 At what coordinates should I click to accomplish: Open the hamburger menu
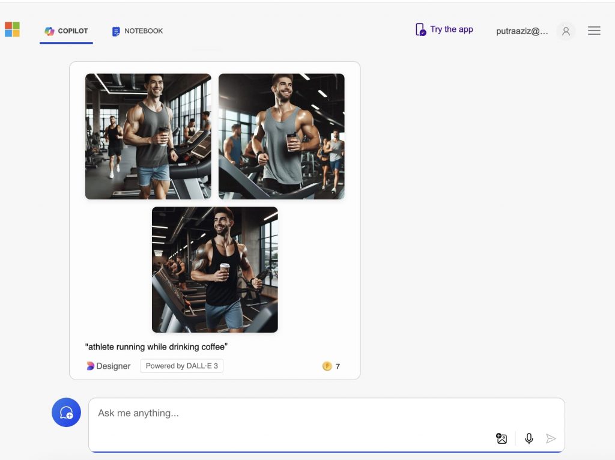[x=594, y=31]
